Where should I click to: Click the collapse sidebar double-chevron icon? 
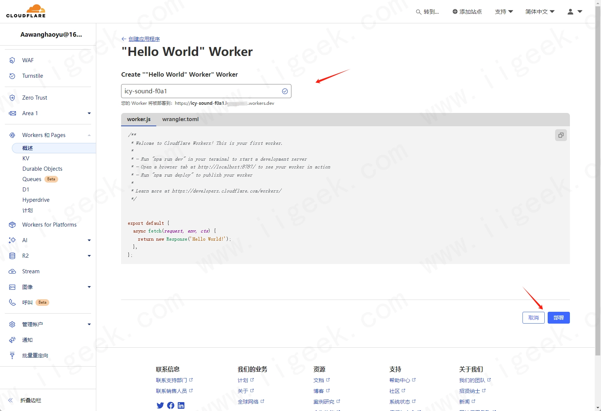click(x=10, y=400)
